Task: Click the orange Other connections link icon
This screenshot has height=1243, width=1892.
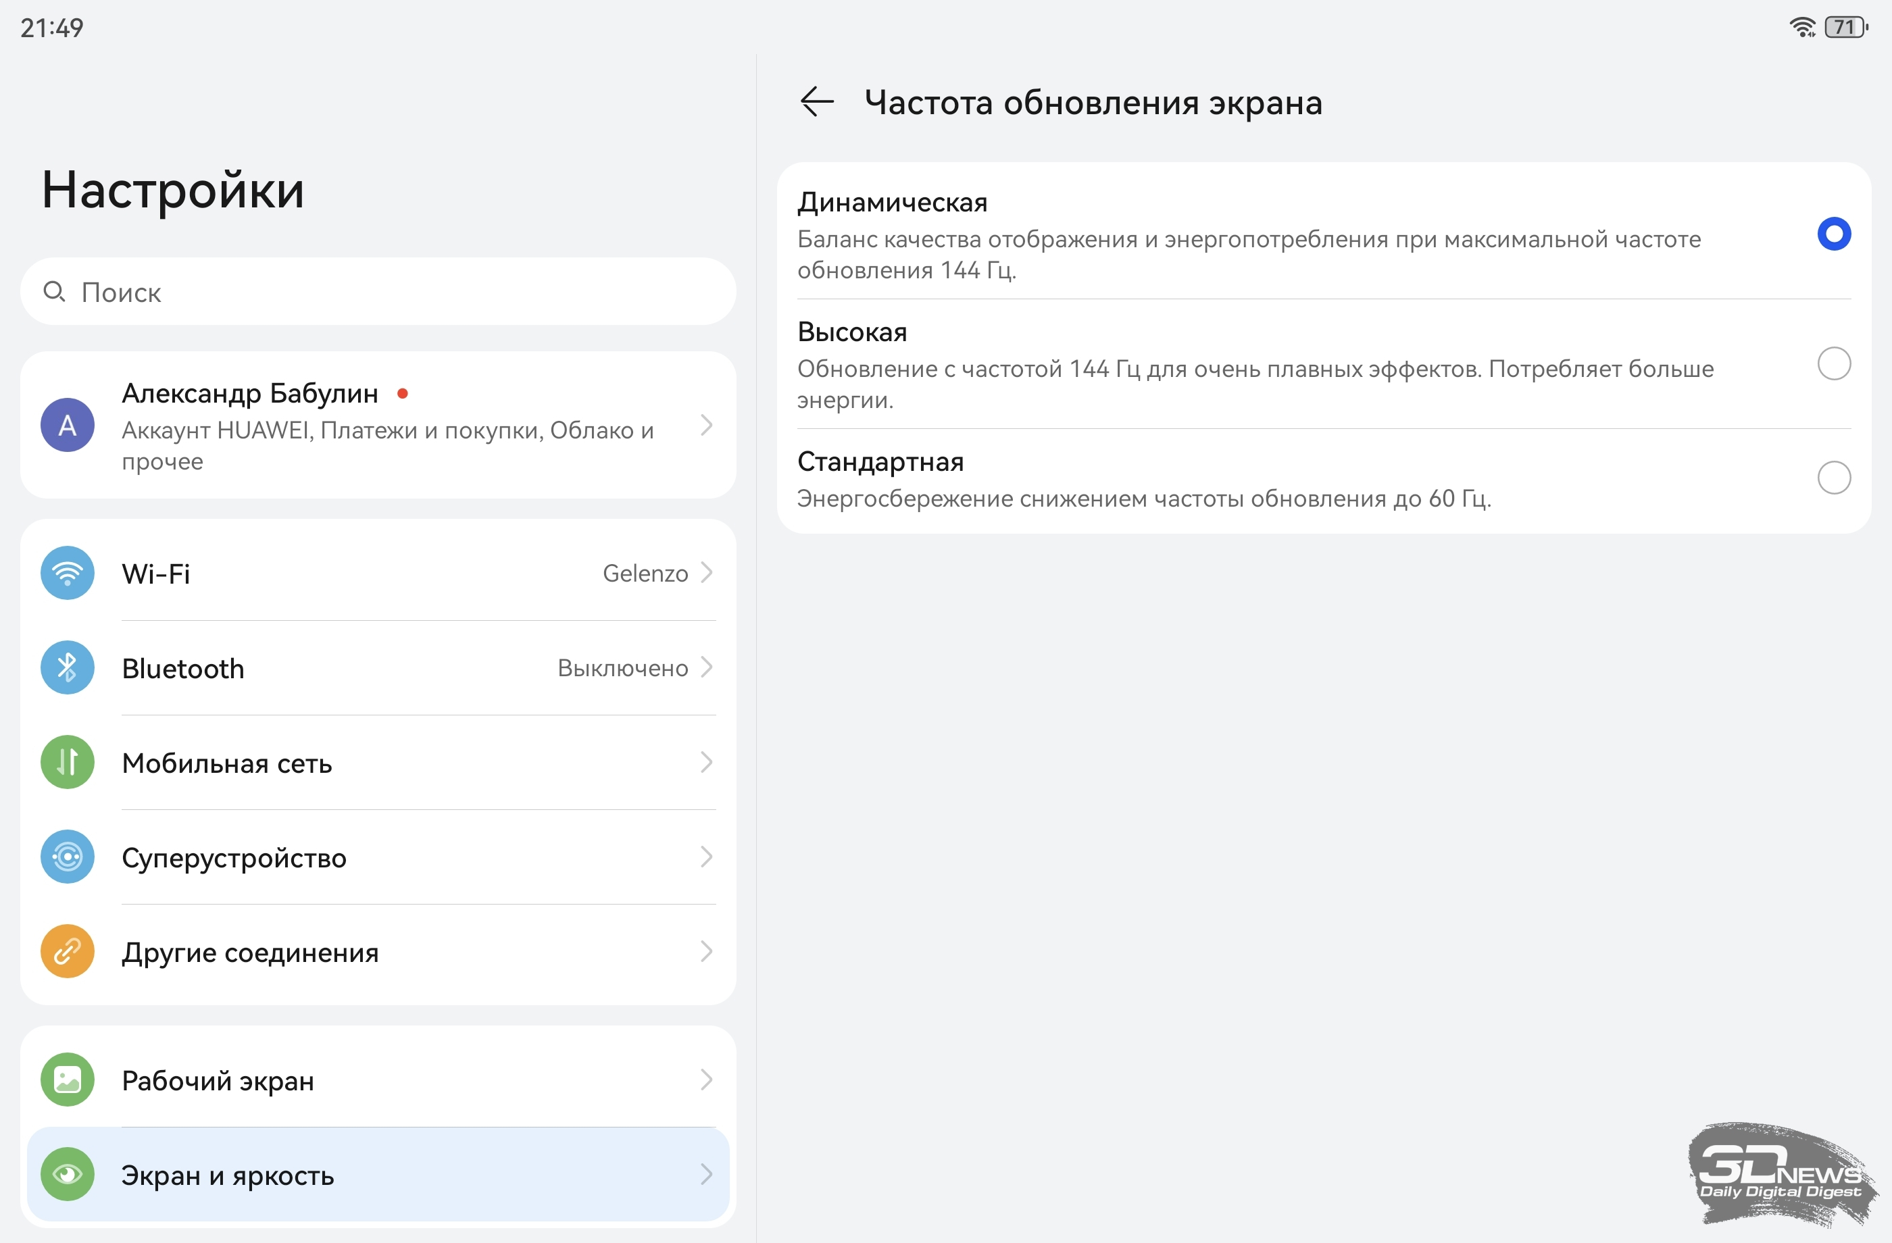Action: (68, 951)
